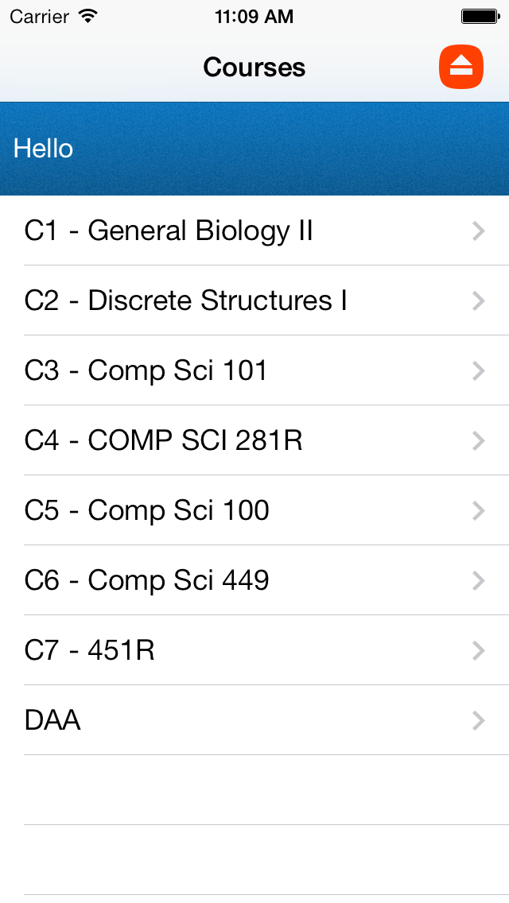Open the DAA course row
This screenshot has height=903, width=509.
(x=53, y=720)
